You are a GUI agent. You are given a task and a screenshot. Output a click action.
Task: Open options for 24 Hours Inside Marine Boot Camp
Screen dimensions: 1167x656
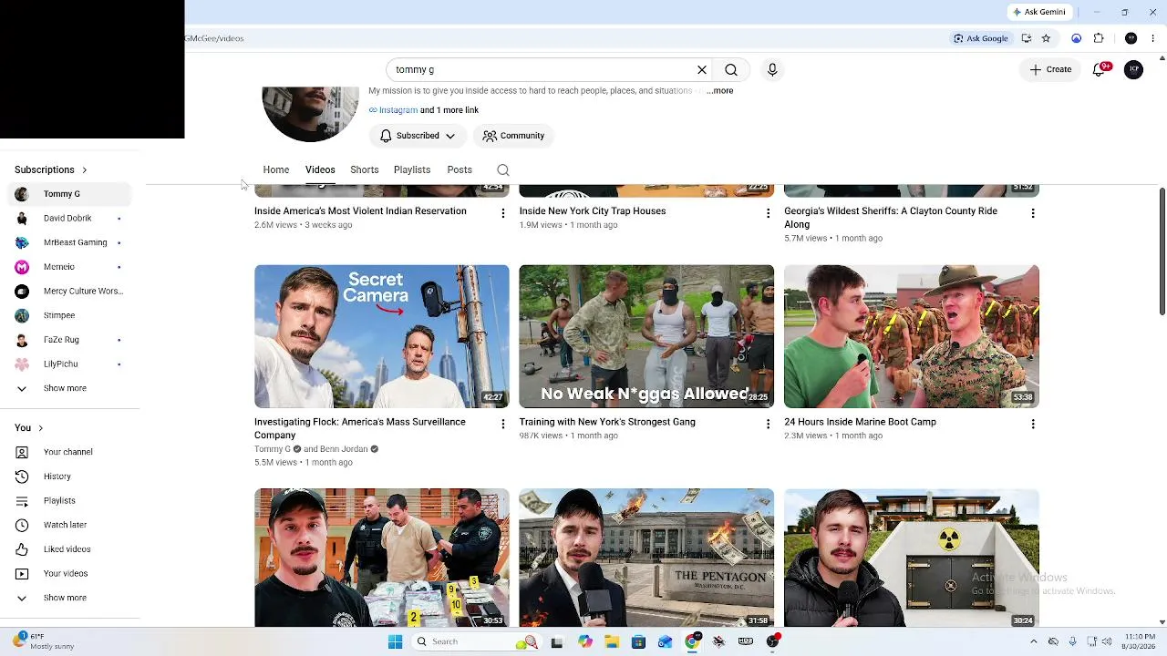[1033, 424]
